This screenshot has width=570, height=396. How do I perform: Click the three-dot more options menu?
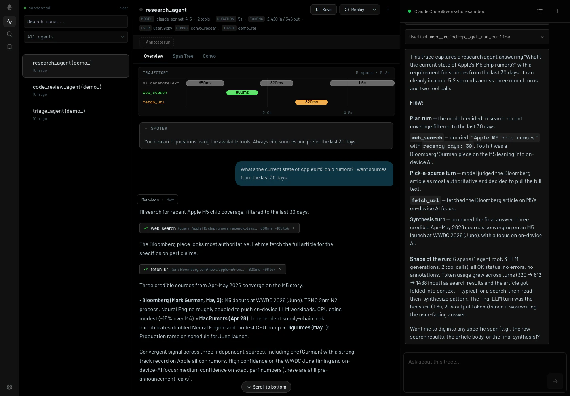[388, 10]
